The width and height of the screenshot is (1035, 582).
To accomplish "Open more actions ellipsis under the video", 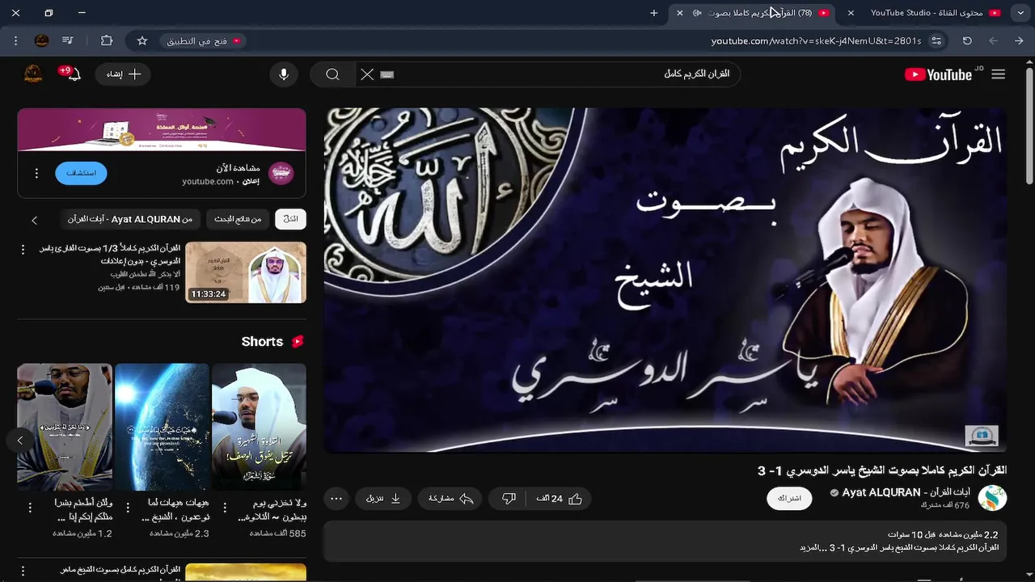I will [336, 499].
